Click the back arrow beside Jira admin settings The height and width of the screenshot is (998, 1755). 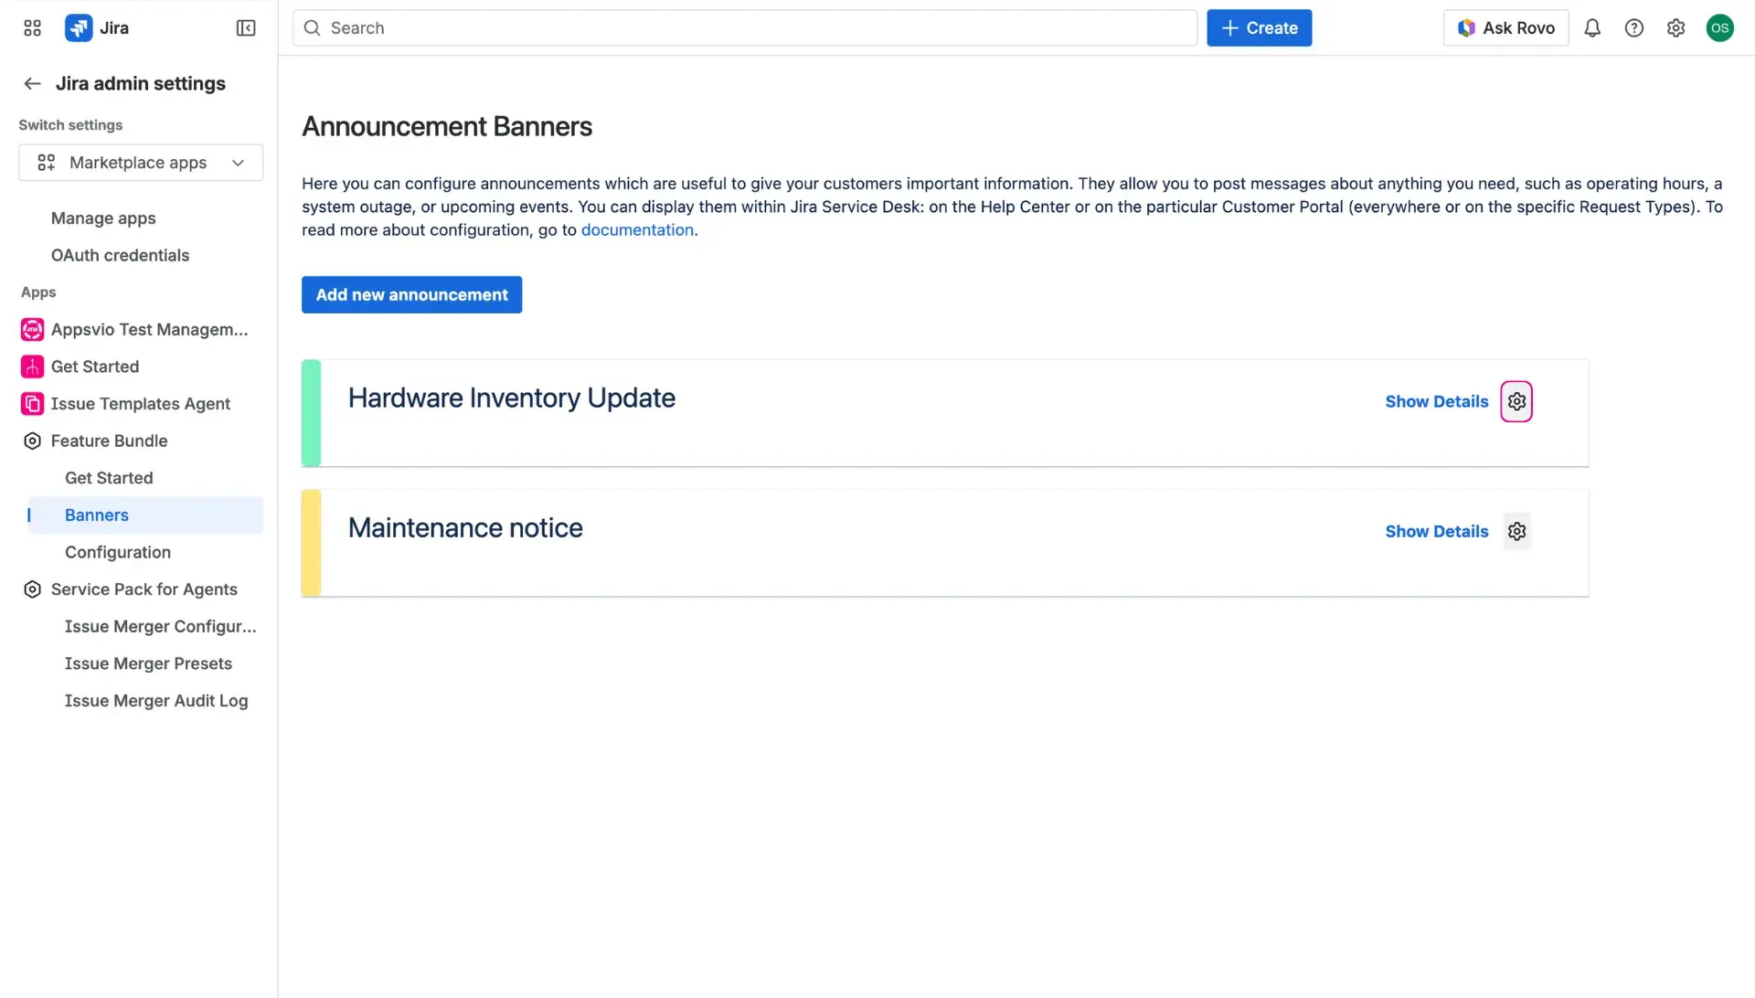pyautogui.click(x=32, y=83)
